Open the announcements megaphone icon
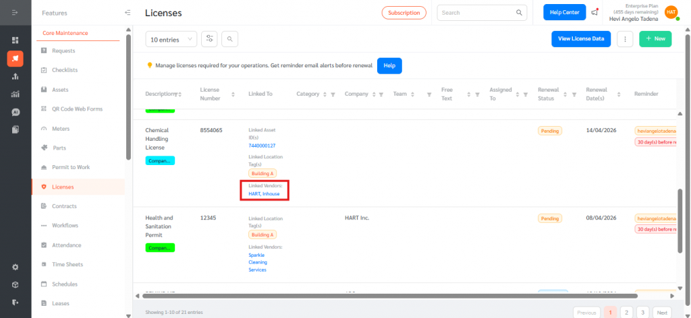Screen dimensions: 691x318 pos(595,12)
